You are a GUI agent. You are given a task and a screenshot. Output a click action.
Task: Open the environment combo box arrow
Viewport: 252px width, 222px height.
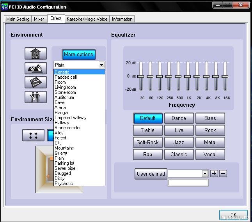tap(101, 65)
